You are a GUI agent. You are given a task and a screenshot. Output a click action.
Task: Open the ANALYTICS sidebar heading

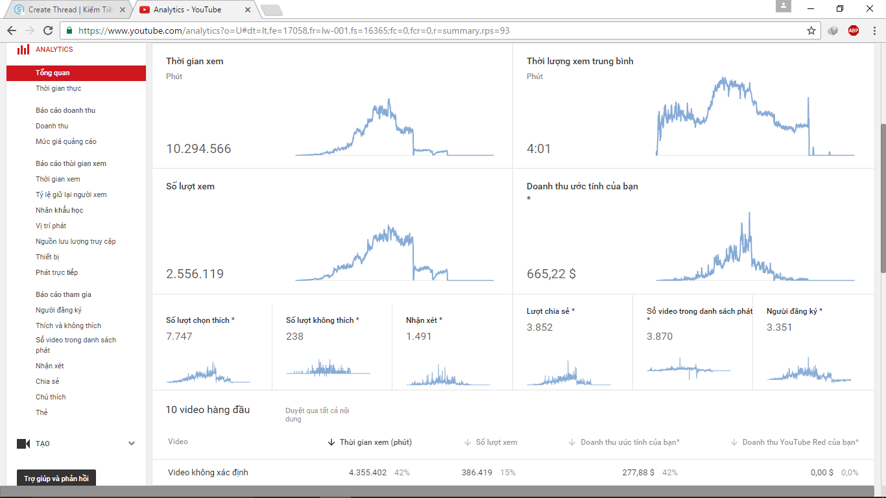click(54, 49)
